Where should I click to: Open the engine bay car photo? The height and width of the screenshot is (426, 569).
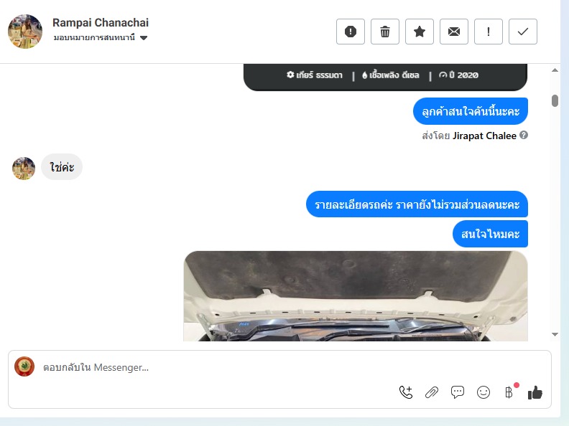pos(355,296)
